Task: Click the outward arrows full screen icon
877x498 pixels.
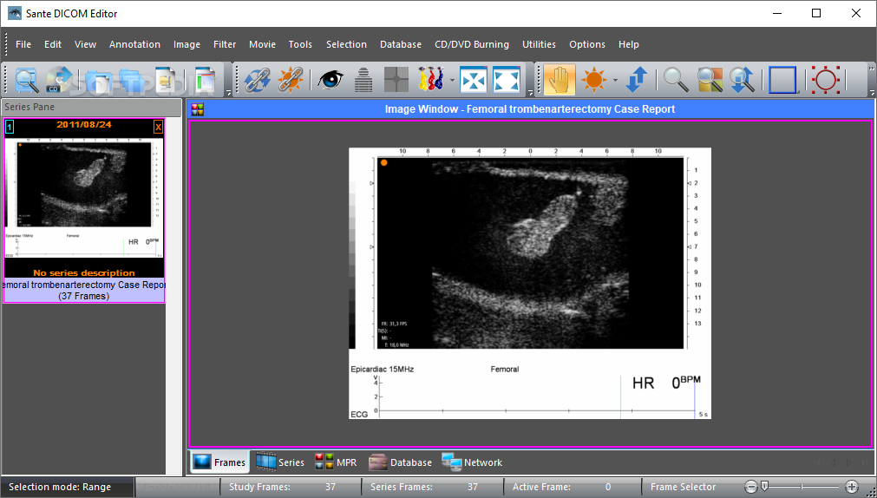Action: pos(507,80)
